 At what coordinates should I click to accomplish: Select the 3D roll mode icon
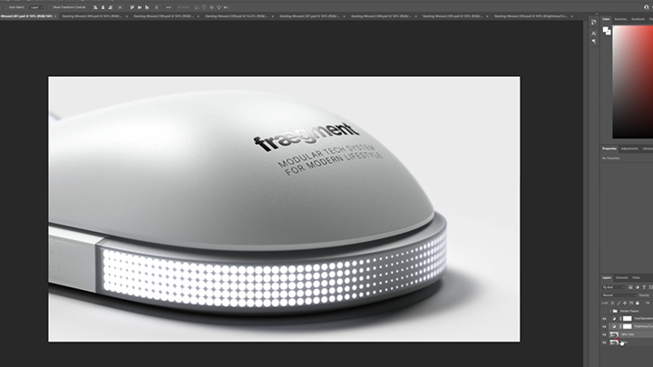click(x=204, y=7)
